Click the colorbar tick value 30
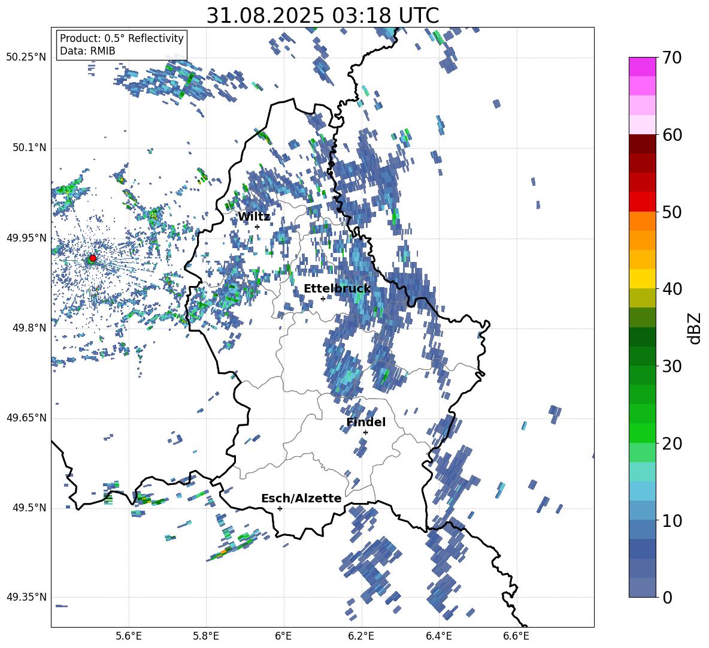Screen dimensions: 709x648 pos(672,366)
